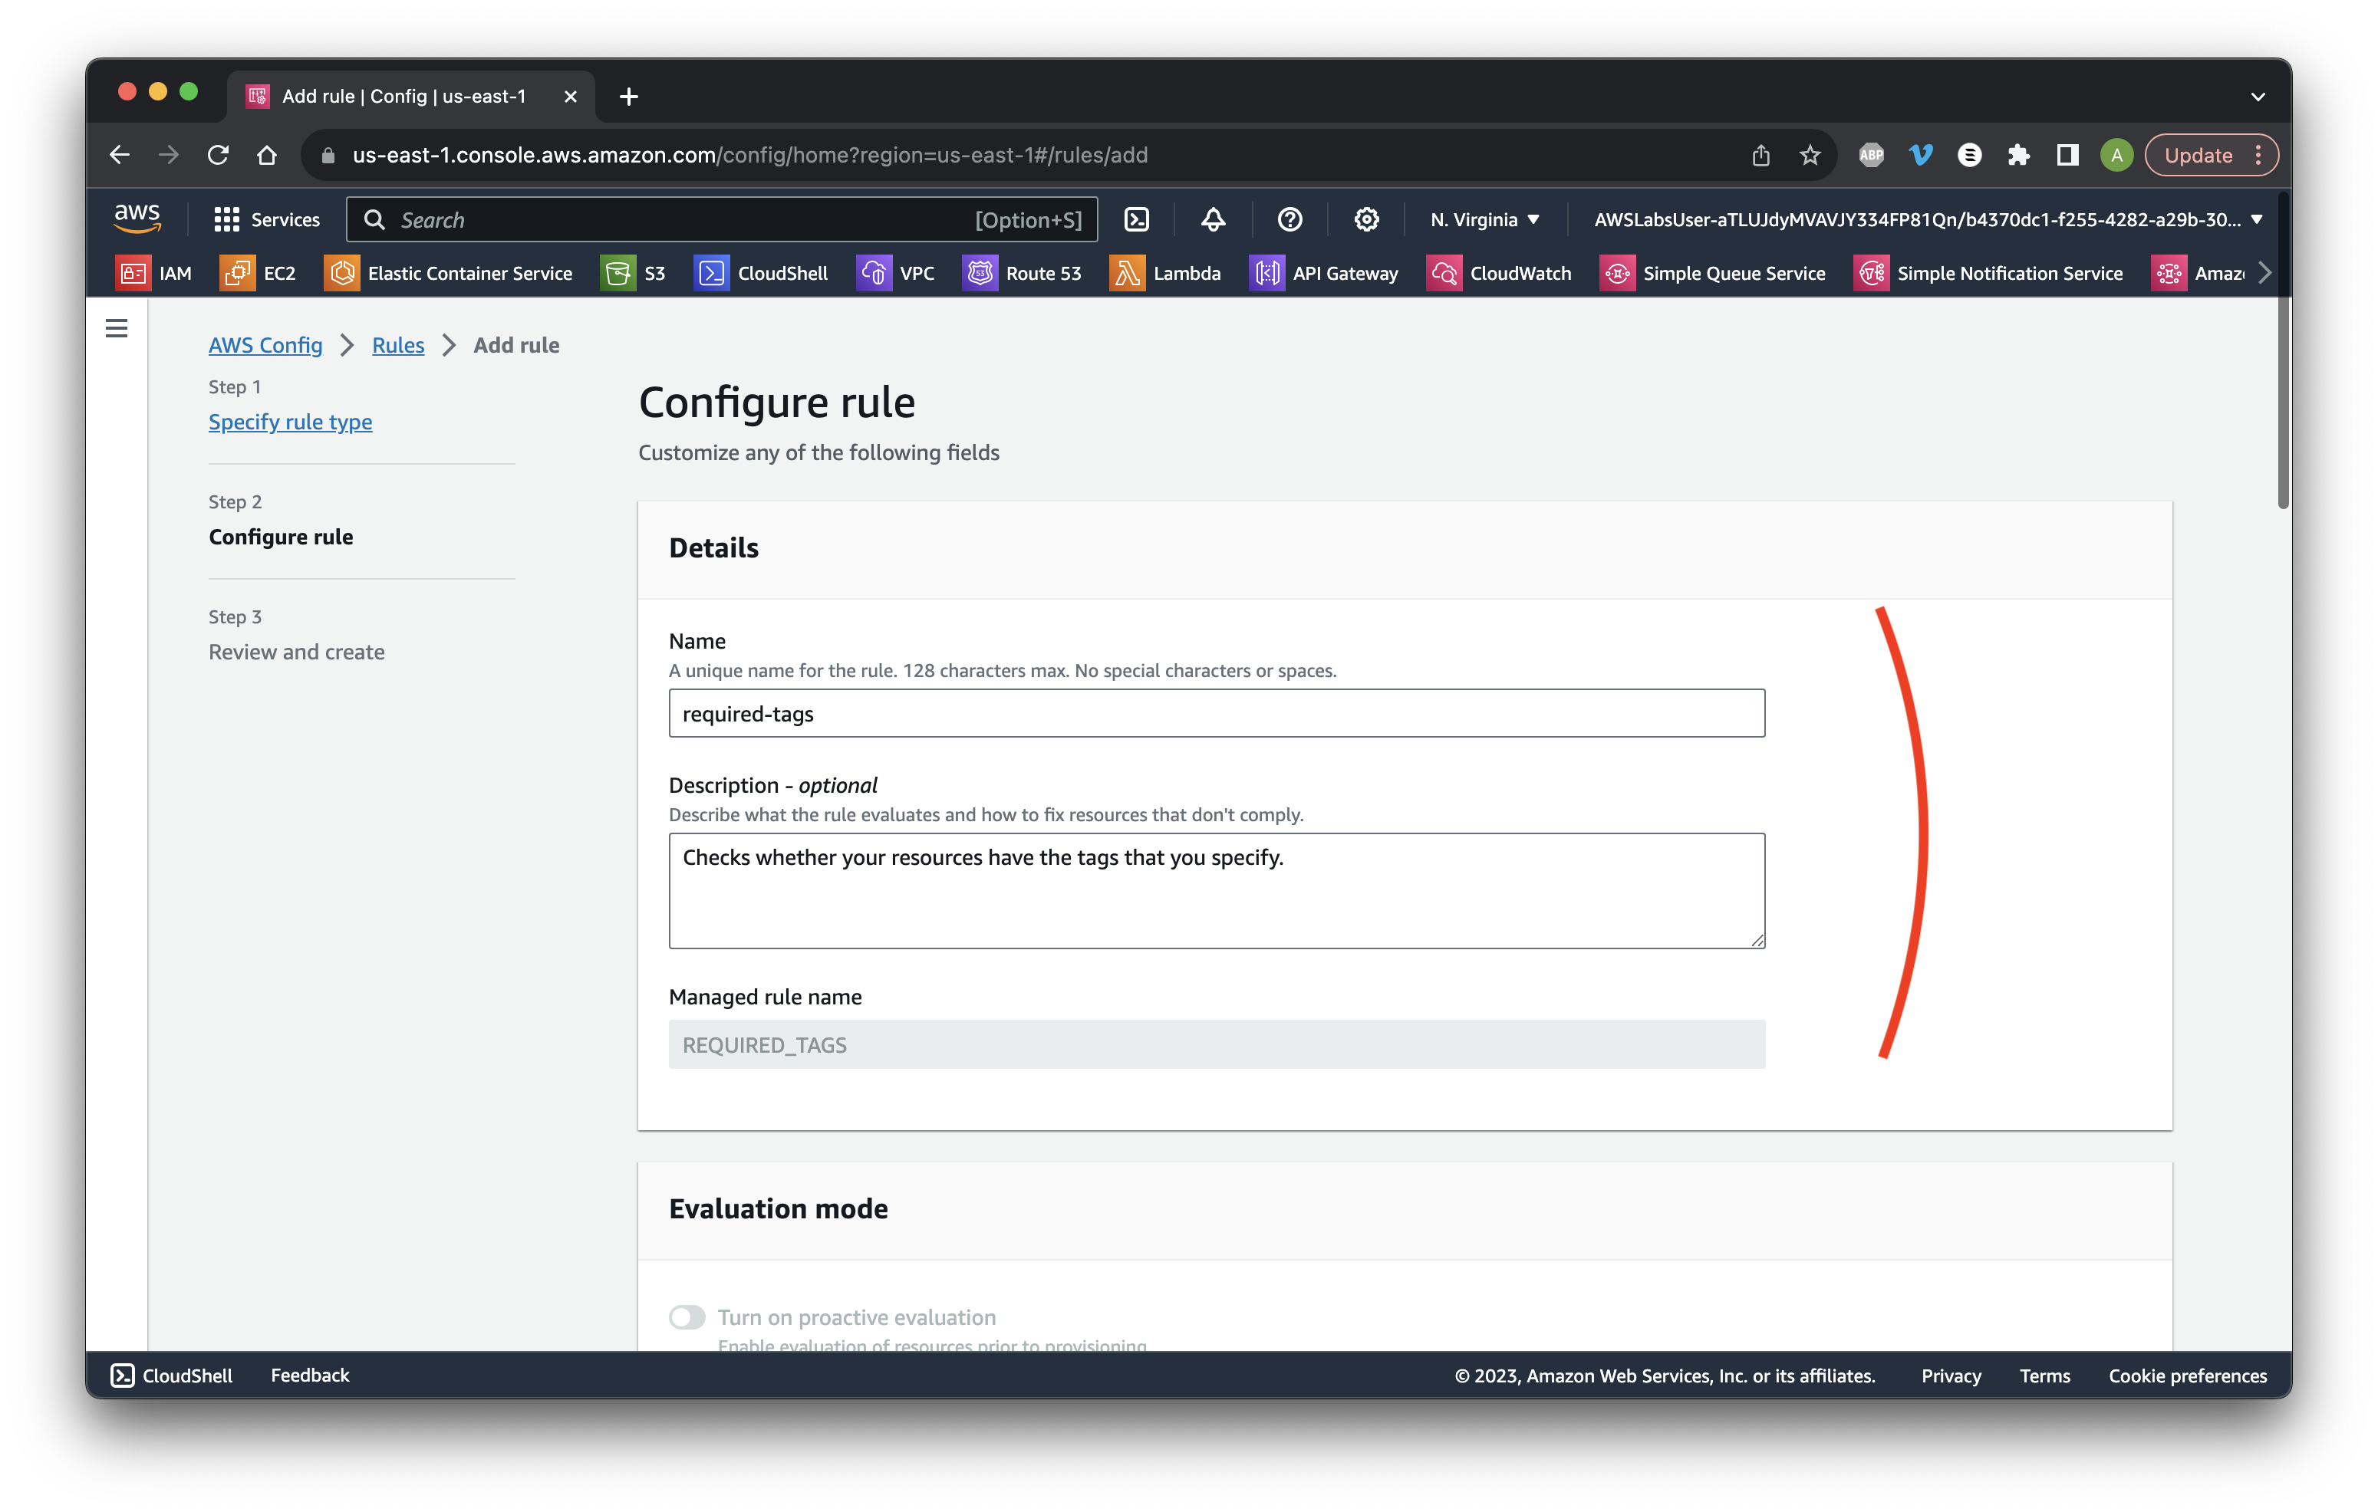The width and height of the screenshot is (2378, 1512).
Task: Open Elastic Container Service shortcut icon
Action: [x=341, y=274]
